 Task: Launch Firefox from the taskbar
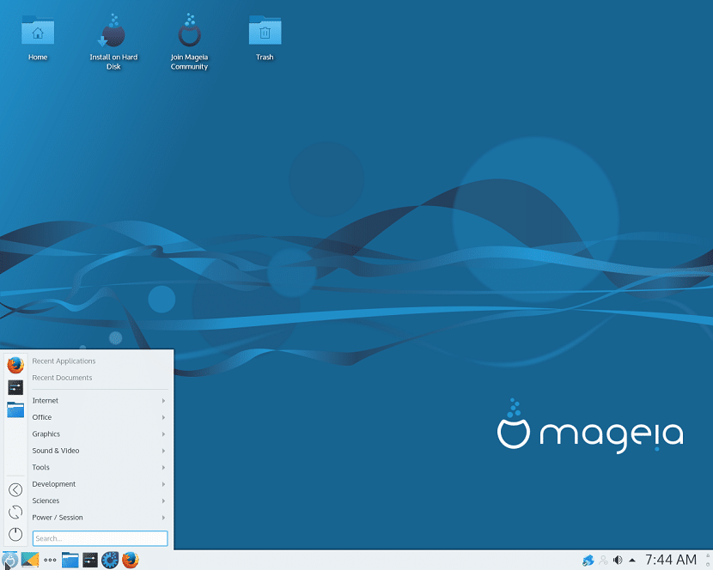point(131,560)
